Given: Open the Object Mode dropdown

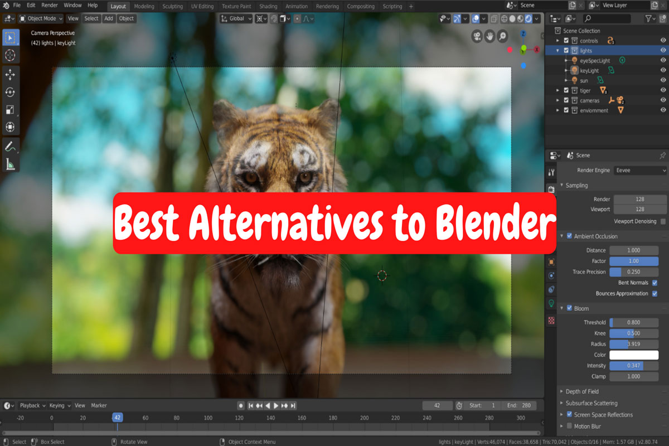Looking at the screenshot, I should pyautogui.click(x=41, y=18).
